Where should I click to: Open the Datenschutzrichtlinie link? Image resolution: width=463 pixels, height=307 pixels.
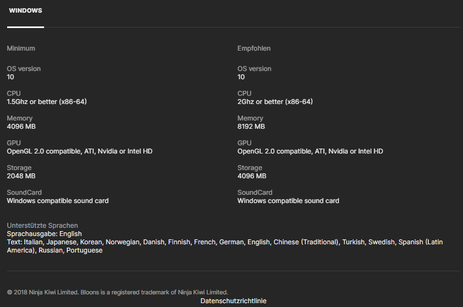[x=233, y=301]
